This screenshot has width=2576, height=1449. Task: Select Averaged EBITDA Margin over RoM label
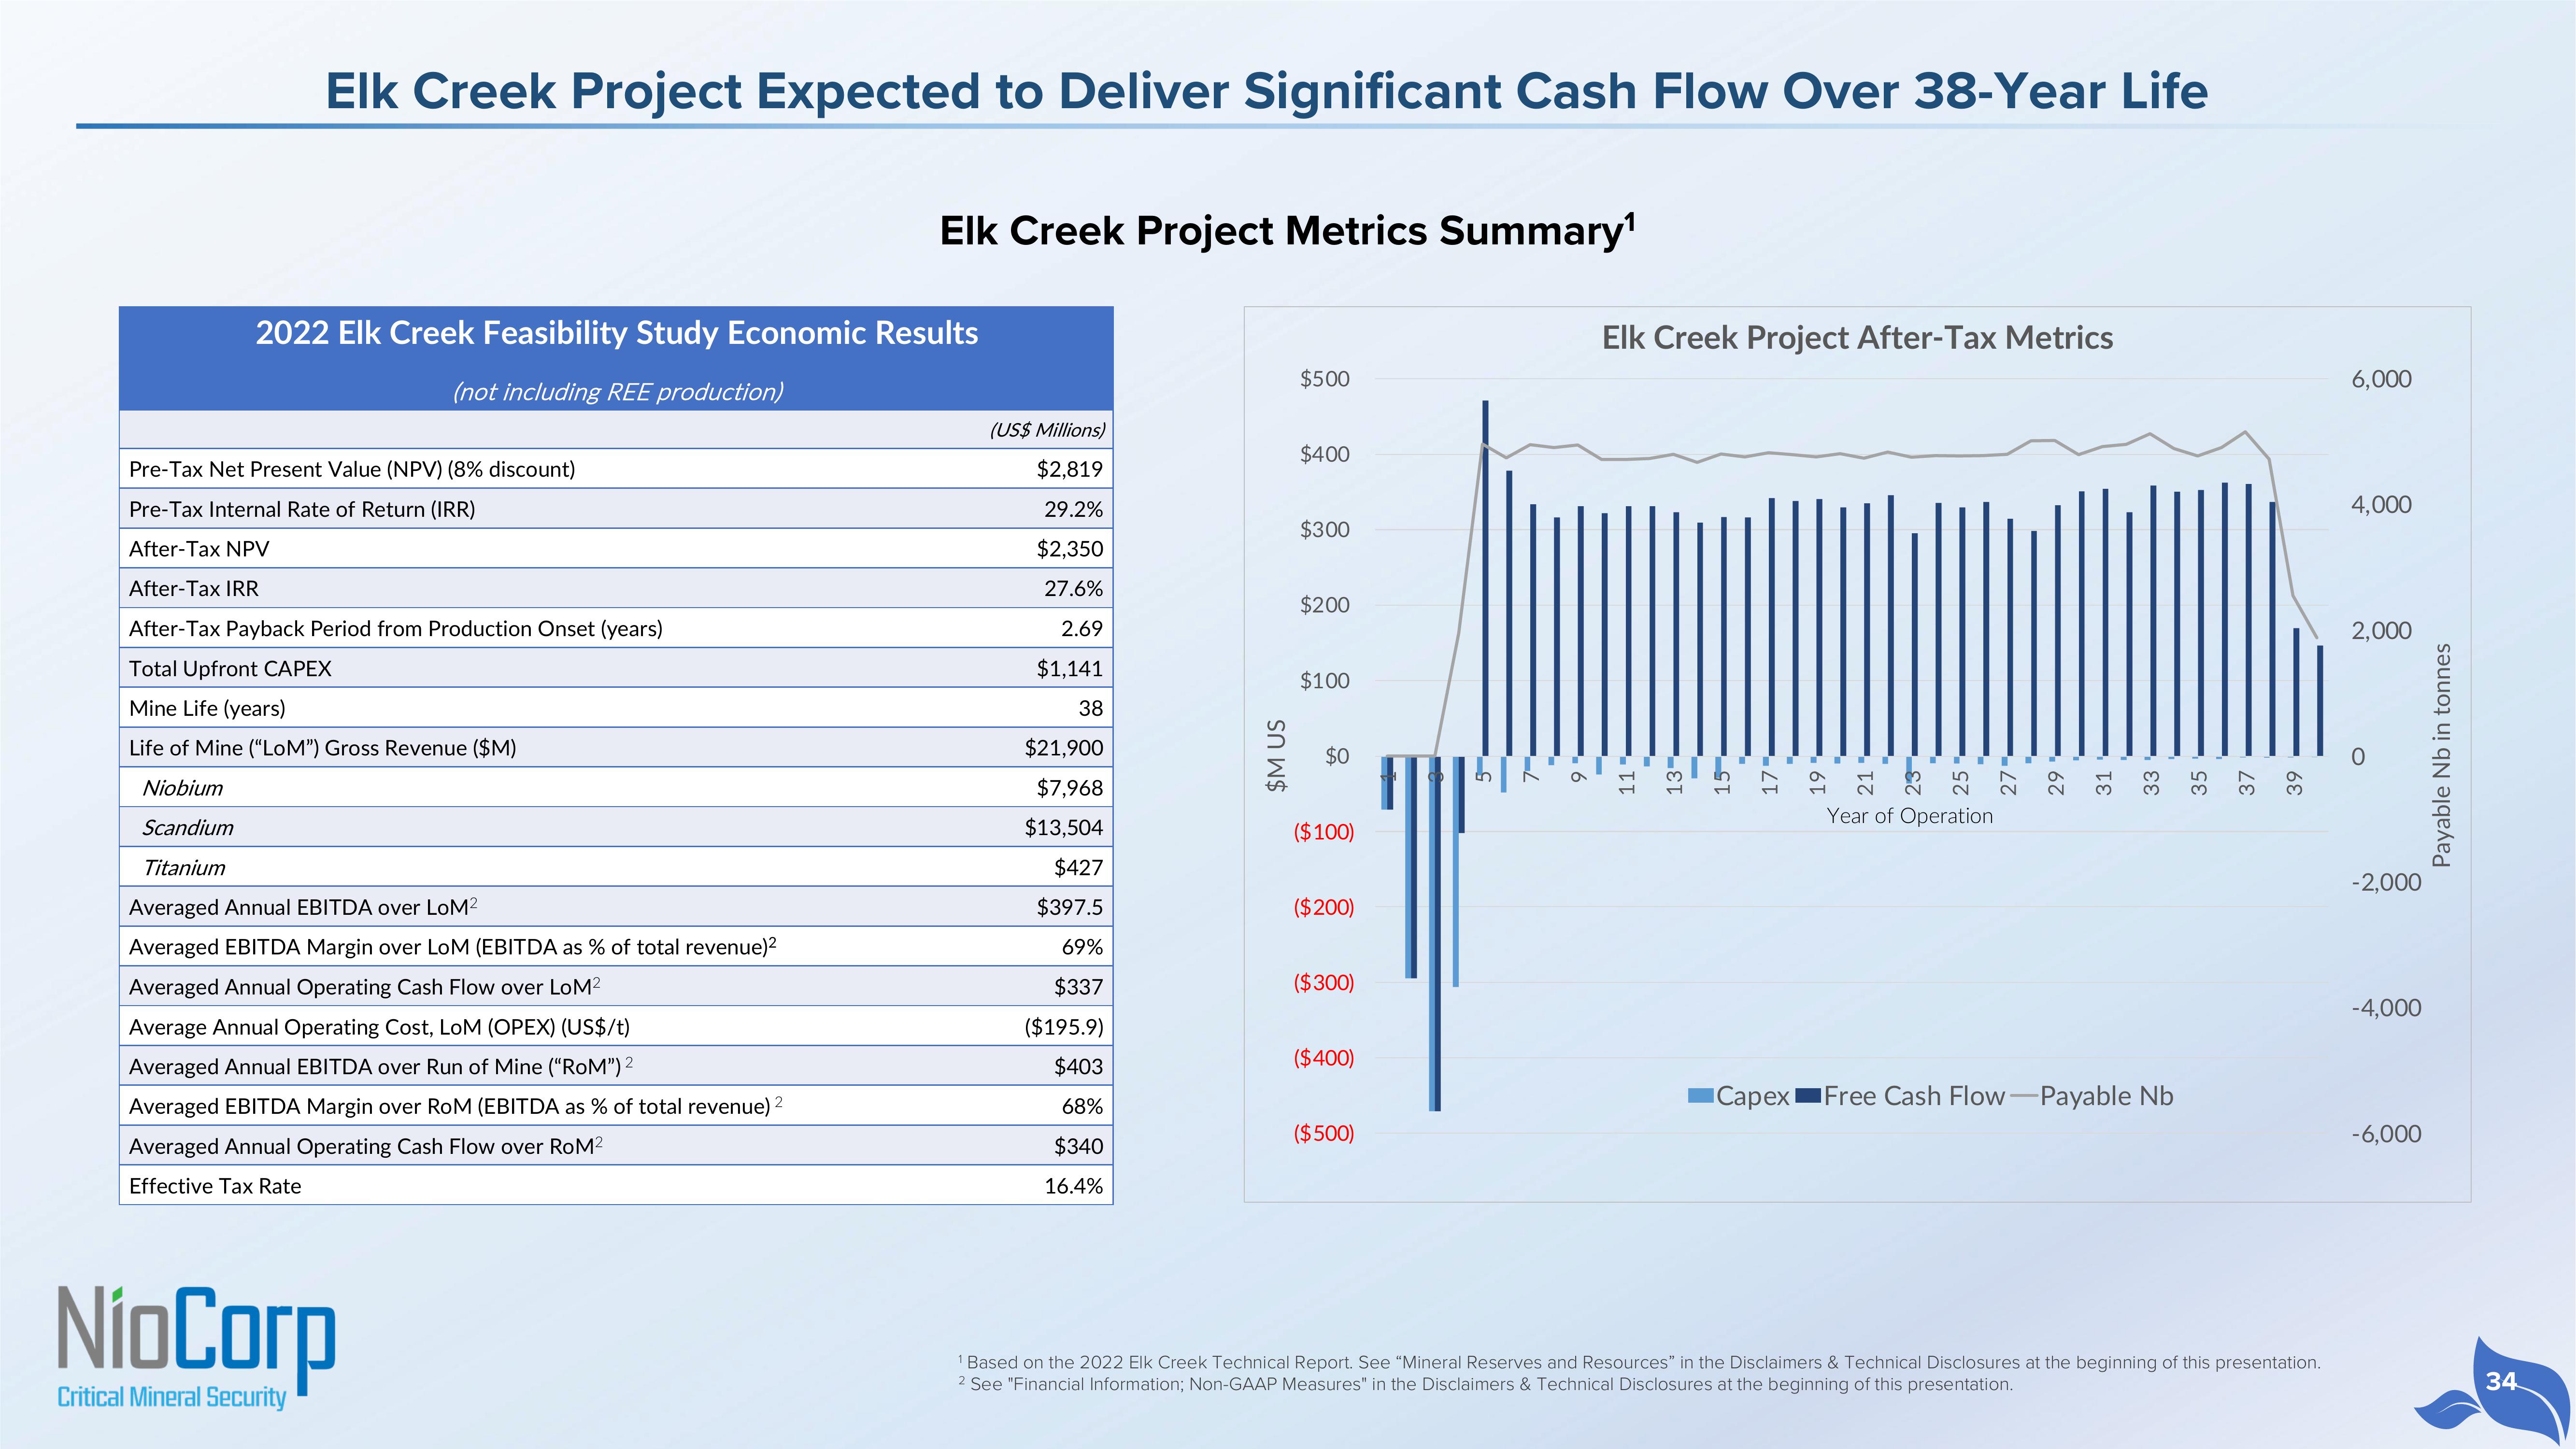[456, 1106]
